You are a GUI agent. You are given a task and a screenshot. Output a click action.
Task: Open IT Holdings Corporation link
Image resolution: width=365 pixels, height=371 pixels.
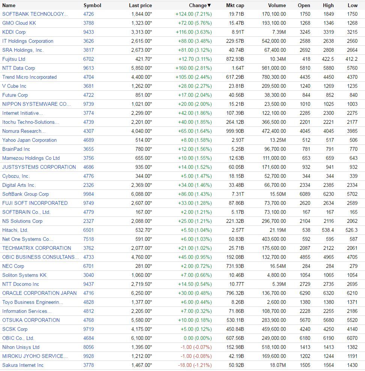pos(28,41)
